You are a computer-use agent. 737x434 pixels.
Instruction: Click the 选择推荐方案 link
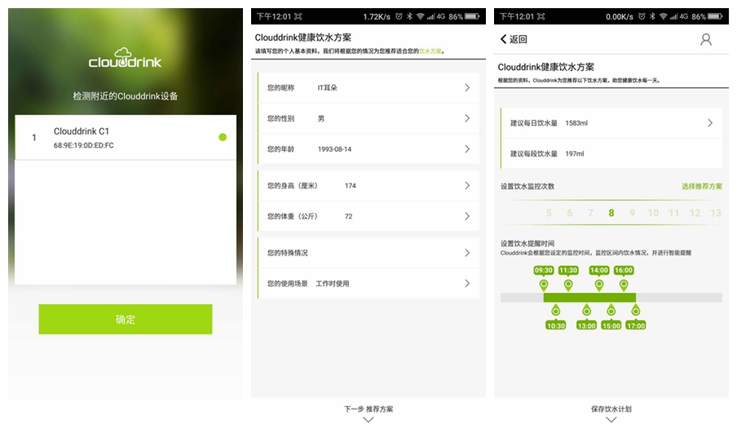point(702,187)
